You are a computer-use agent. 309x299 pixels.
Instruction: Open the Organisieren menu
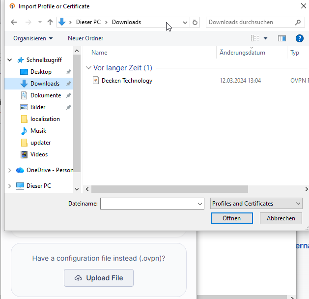[x=33, y=38]
